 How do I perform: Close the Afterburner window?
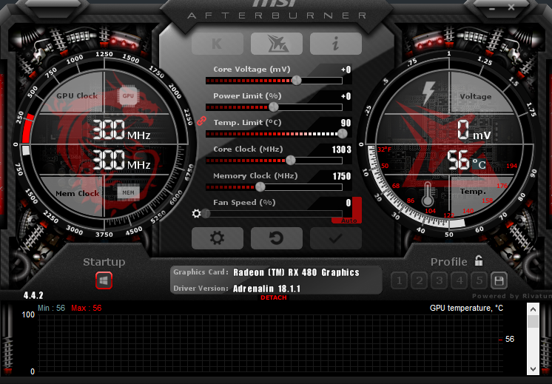[511, 7]
